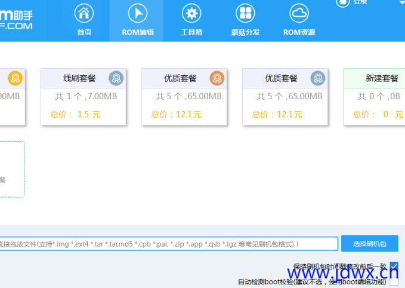Click the yellow badge icon on the cut-off card
This screenshot has width=405, height=288.
point(16,78)
